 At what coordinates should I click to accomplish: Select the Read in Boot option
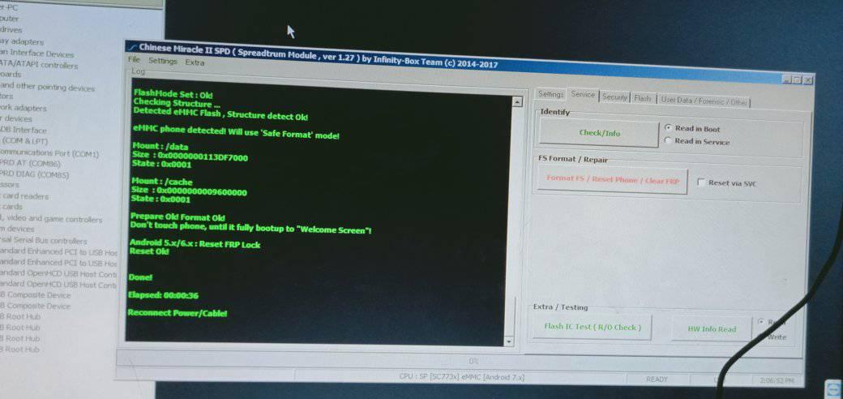[x=693, y=129]
